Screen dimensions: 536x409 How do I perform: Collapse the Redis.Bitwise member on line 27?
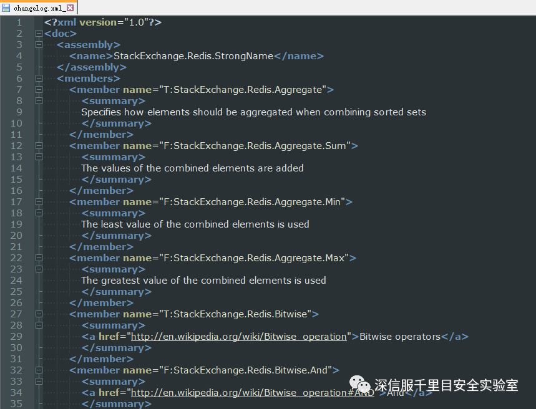pos(39,314)
